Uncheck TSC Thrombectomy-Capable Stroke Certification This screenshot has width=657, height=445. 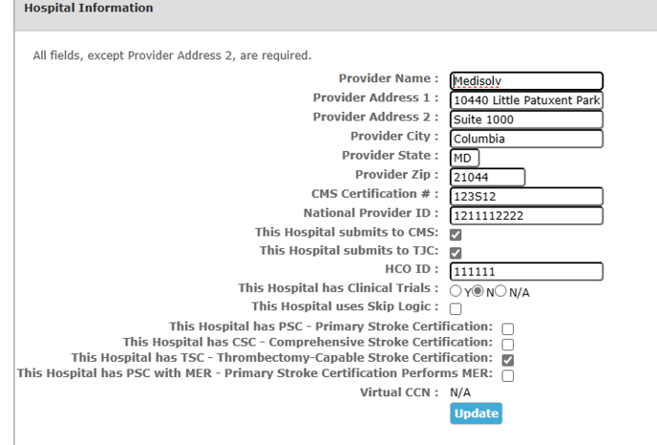coord(508,360)
